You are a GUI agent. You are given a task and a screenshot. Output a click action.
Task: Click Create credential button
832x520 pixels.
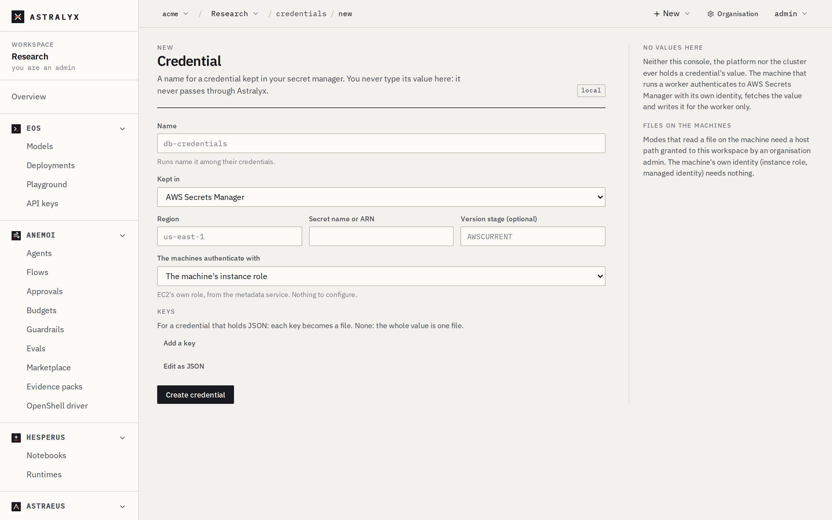(x=195, y=395)
